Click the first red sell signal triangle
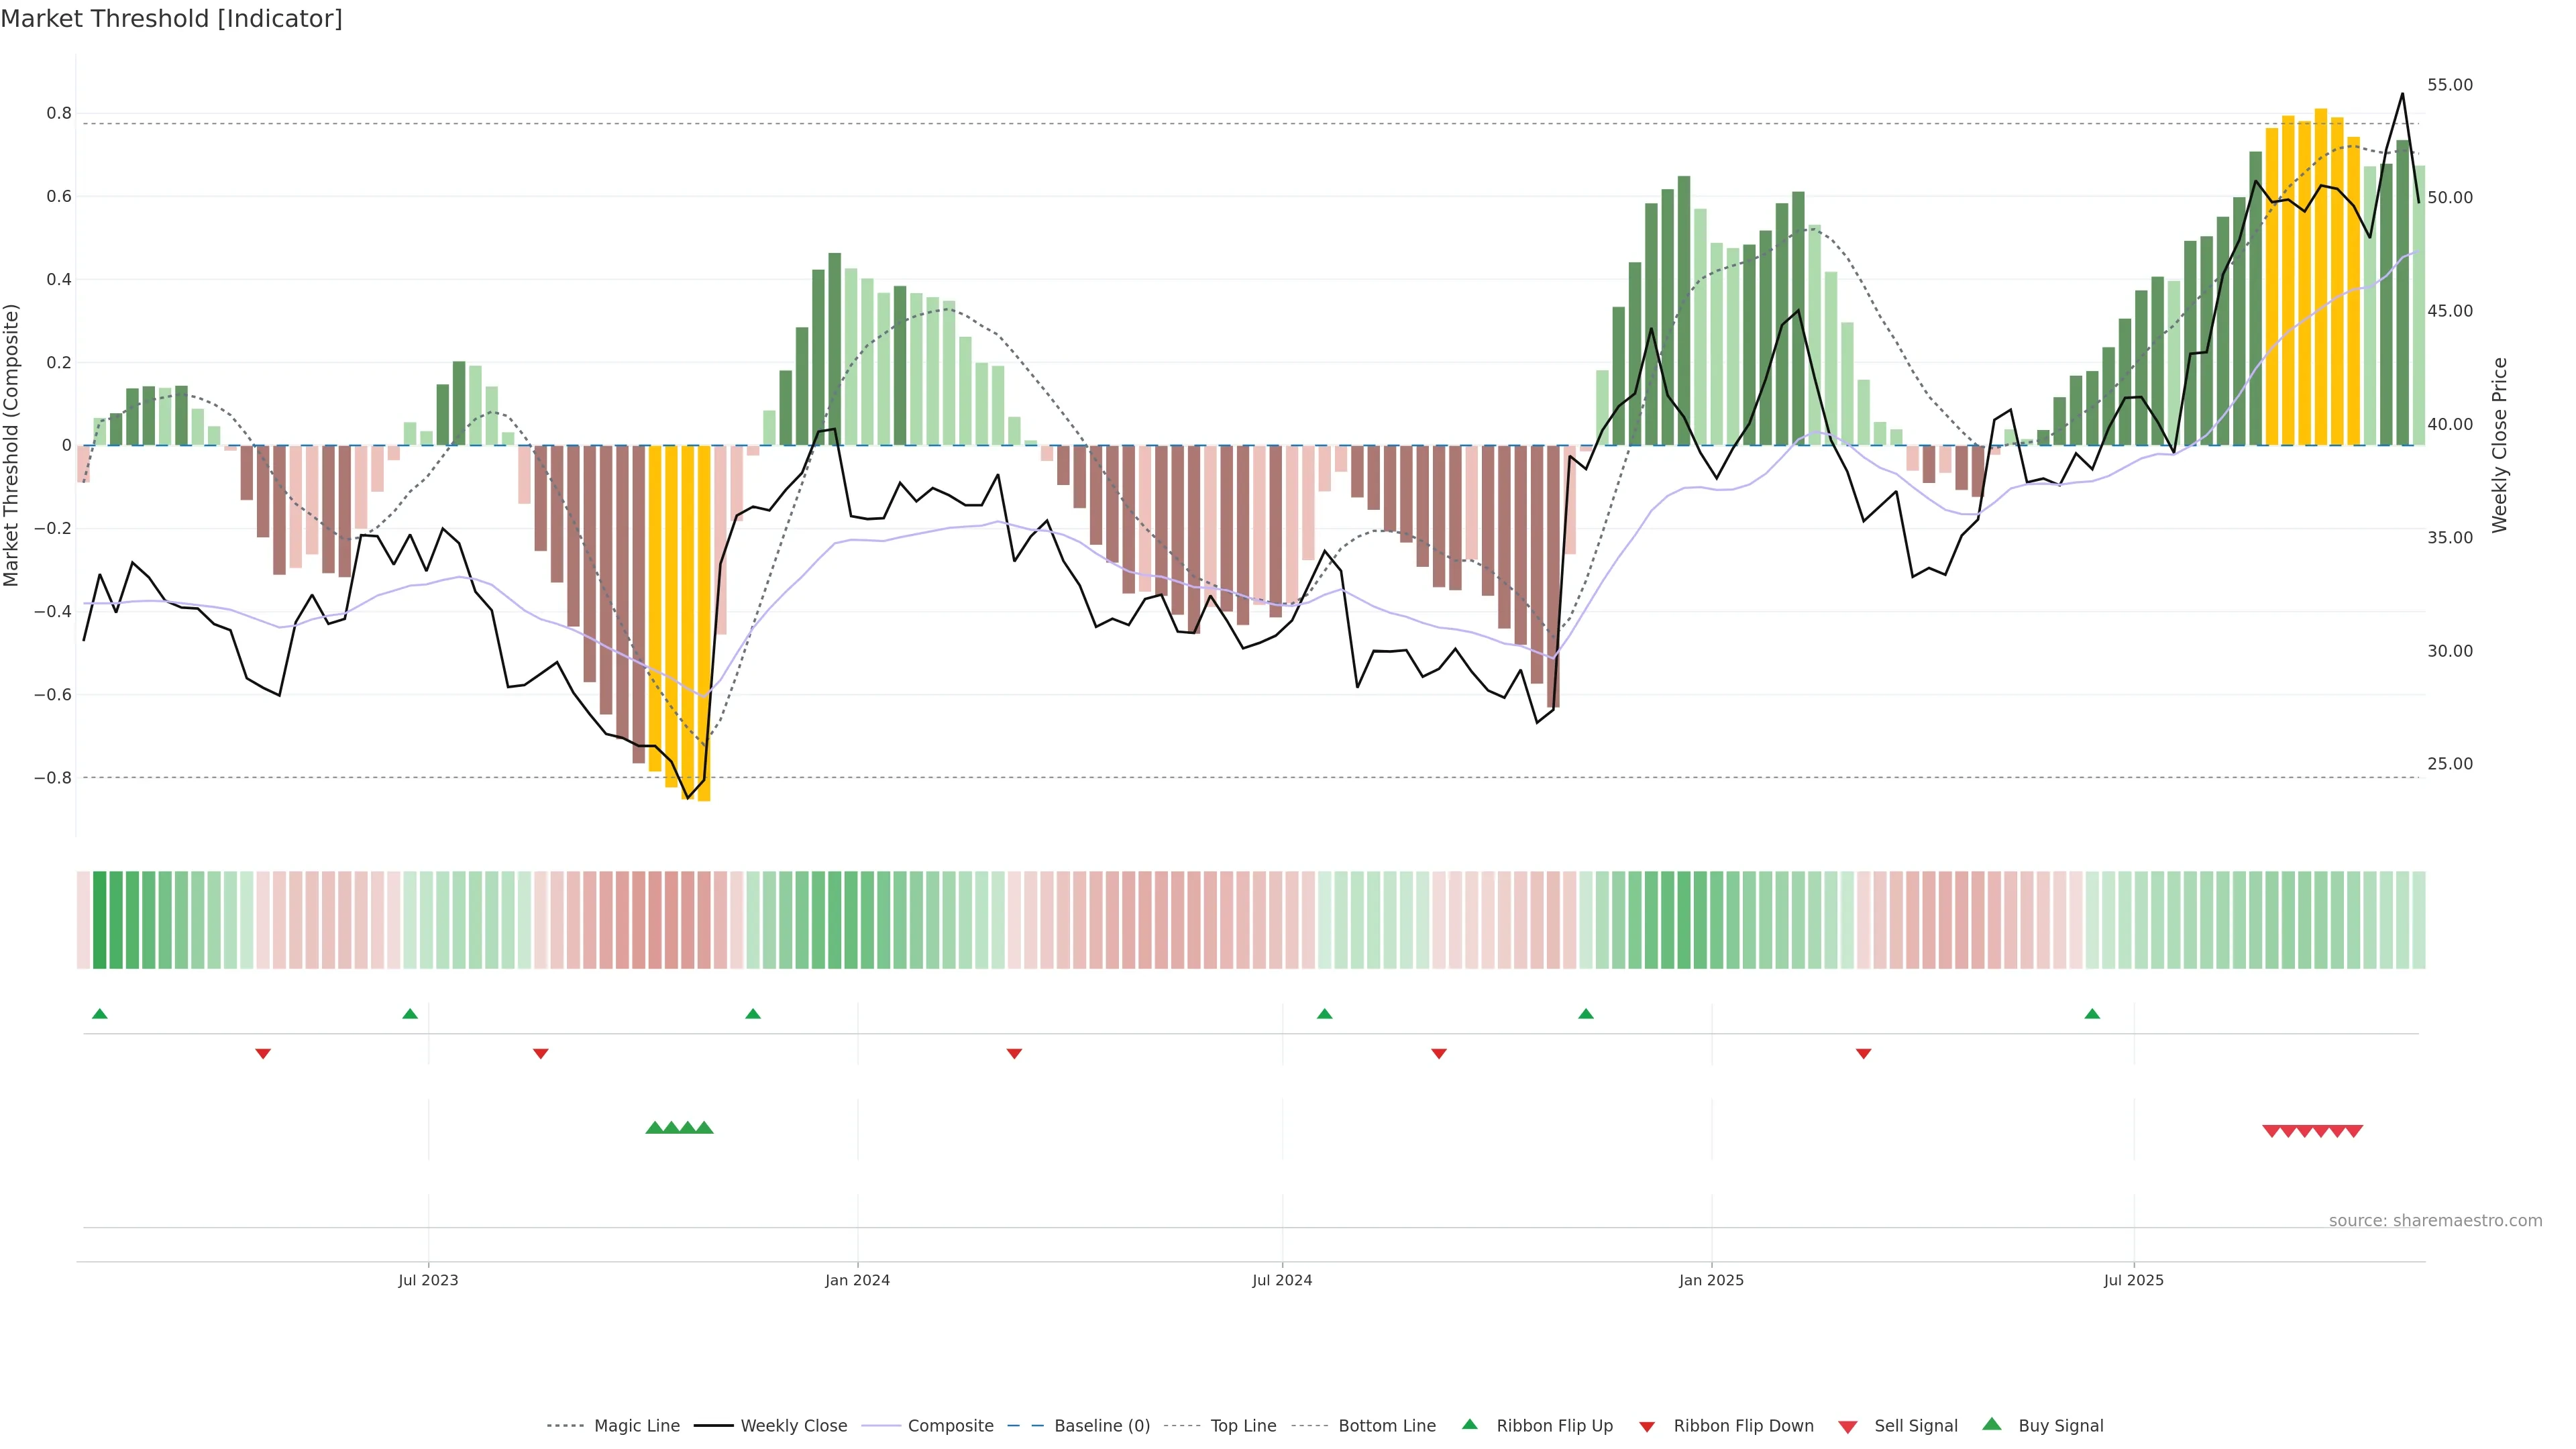2576x1449 pixels. pos(2271,1131)
